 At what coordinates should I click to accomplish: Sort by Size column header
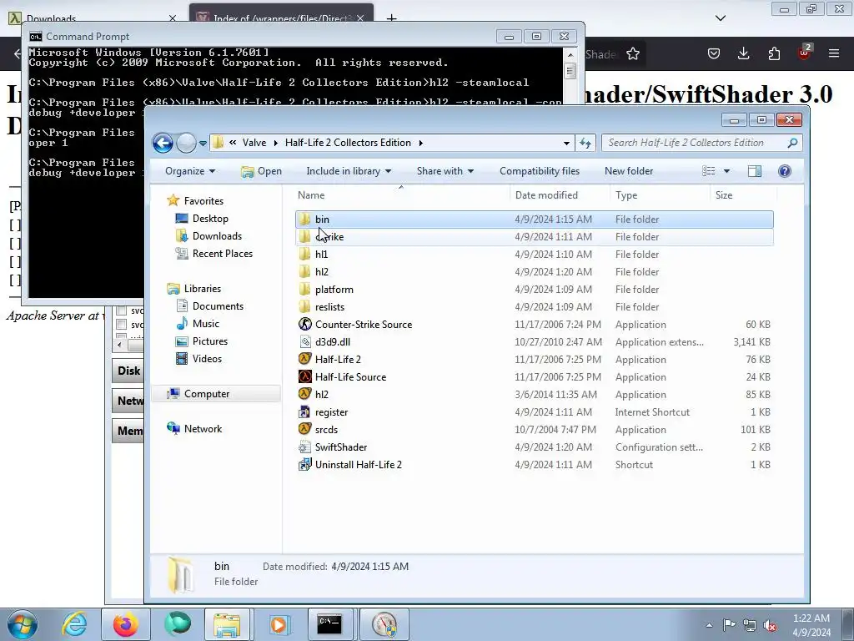click(743, 195)
